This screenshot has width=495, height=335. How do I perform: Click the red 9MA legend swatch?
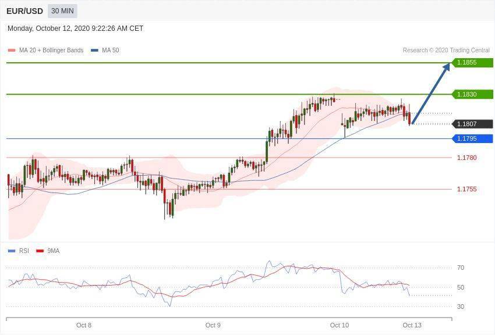point(40,251)
